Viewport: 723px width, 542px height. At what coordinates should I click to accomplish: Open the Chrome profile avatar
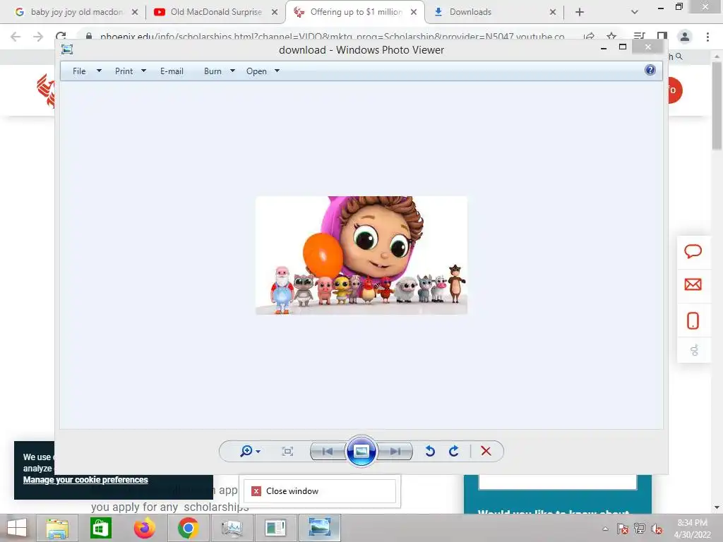pos(685,37)
